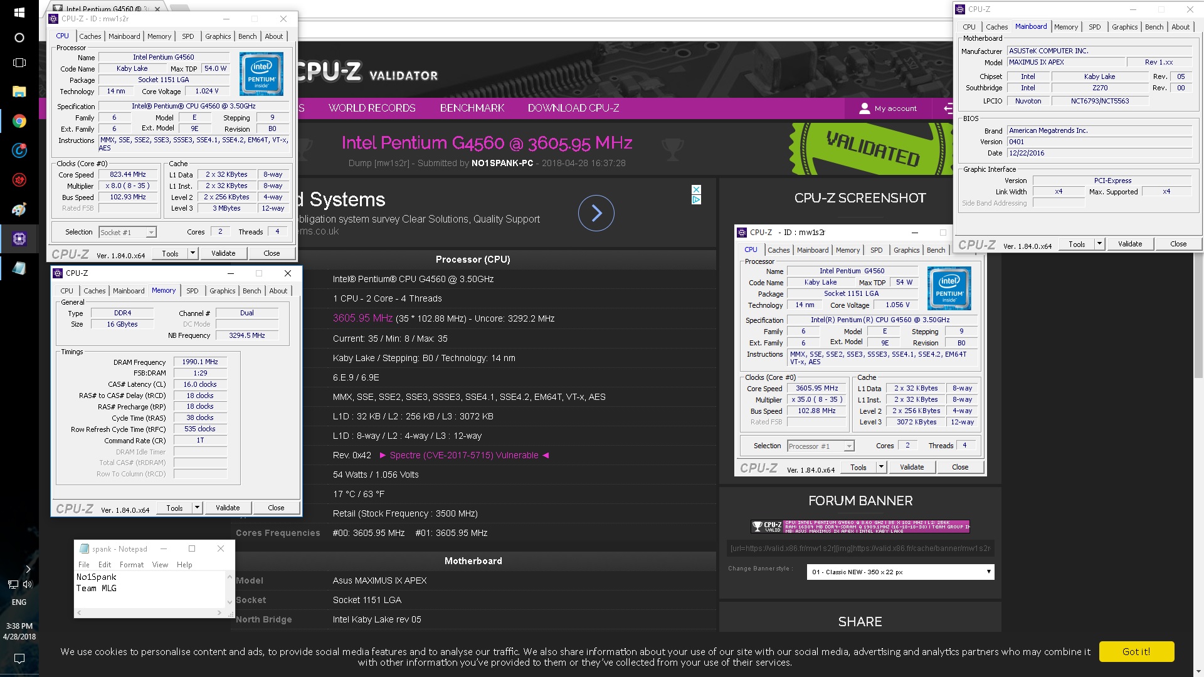Open the volume speaker tray icon
The width and height of the screenshot is (1204, 677).
point(27,584)
